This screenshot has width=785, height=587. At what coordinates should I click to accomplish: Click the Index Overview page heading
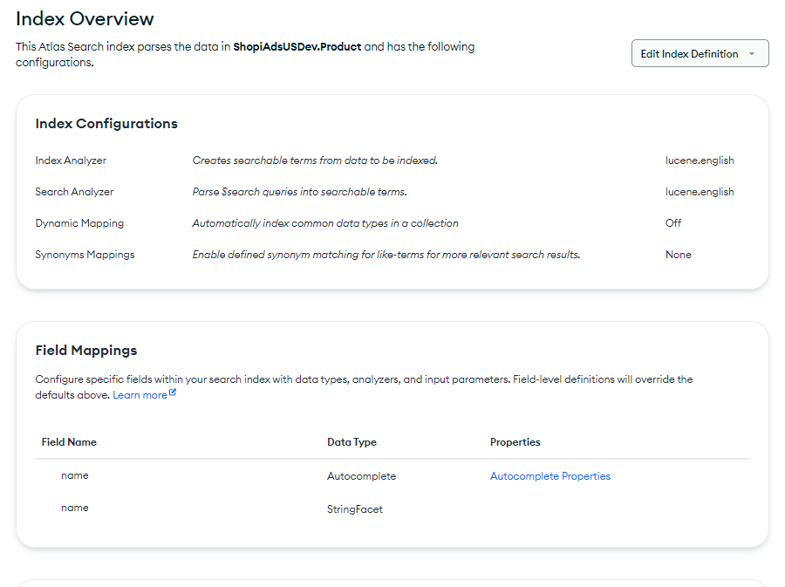[x=85, y=18]
